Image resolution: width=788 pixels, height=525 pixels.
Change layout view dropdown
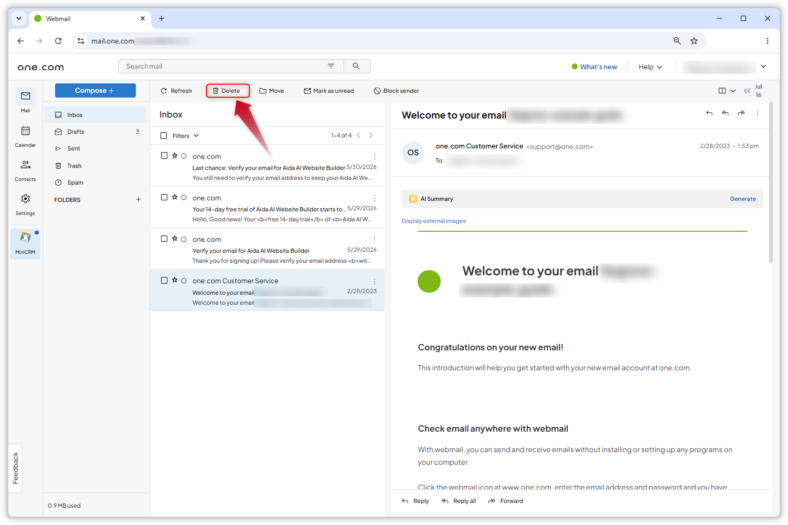pos(727,91)
